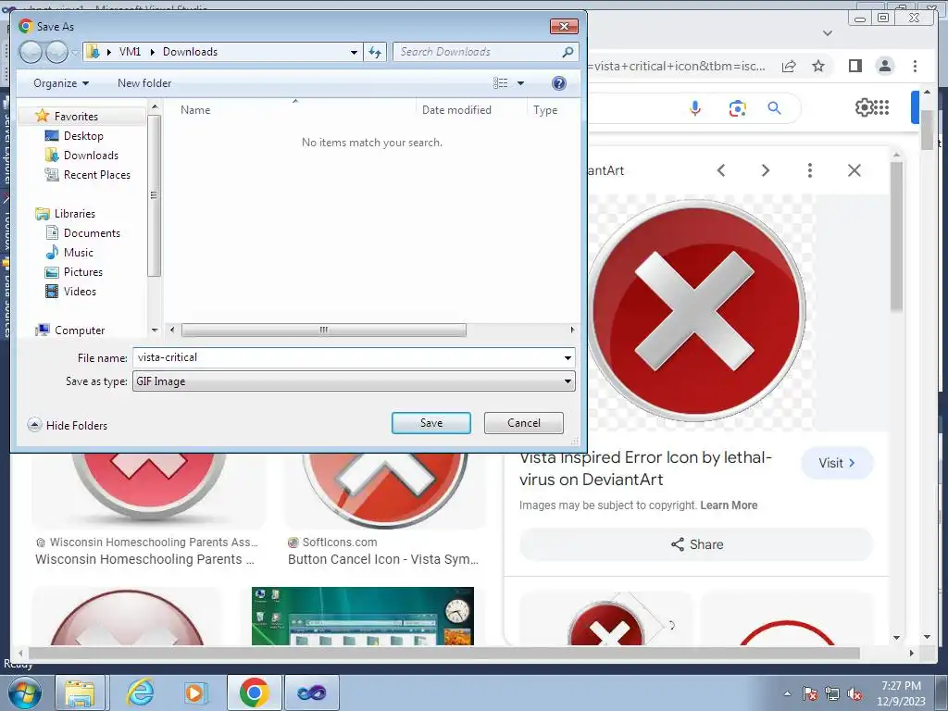Viewport: 948px width, 711px height.
Task: Open the Softlcons.com Button Cancel Icon result
Action: 383,560
